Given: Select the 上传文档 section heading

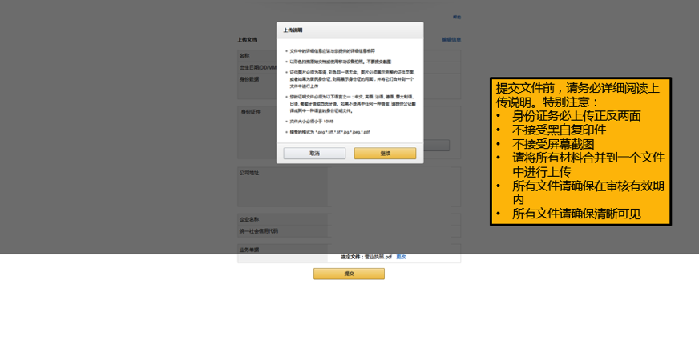Looking at the screenshot, I should (247, 39).
